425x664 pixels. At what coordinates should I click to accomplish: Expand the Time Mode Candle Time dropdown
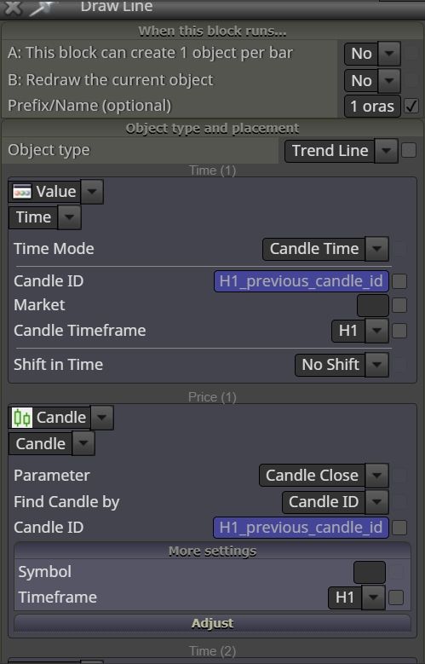point(325,249)
